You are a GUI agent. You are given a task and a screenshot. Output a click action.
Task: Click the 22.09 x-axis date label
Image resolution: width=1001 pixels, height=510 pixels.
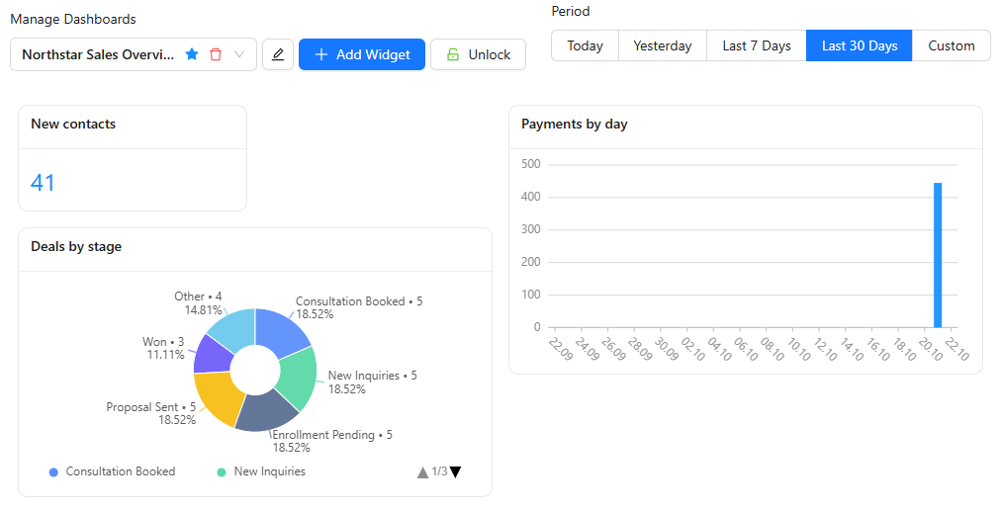point(561,349)
